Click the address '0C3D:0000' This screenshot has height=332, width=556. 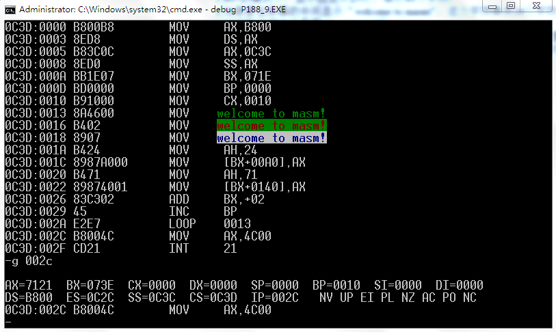[x=36, y=27]
